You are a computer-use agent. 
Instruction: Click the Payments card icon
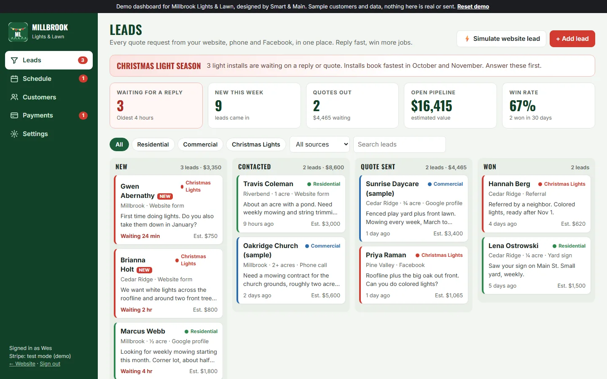14,115
